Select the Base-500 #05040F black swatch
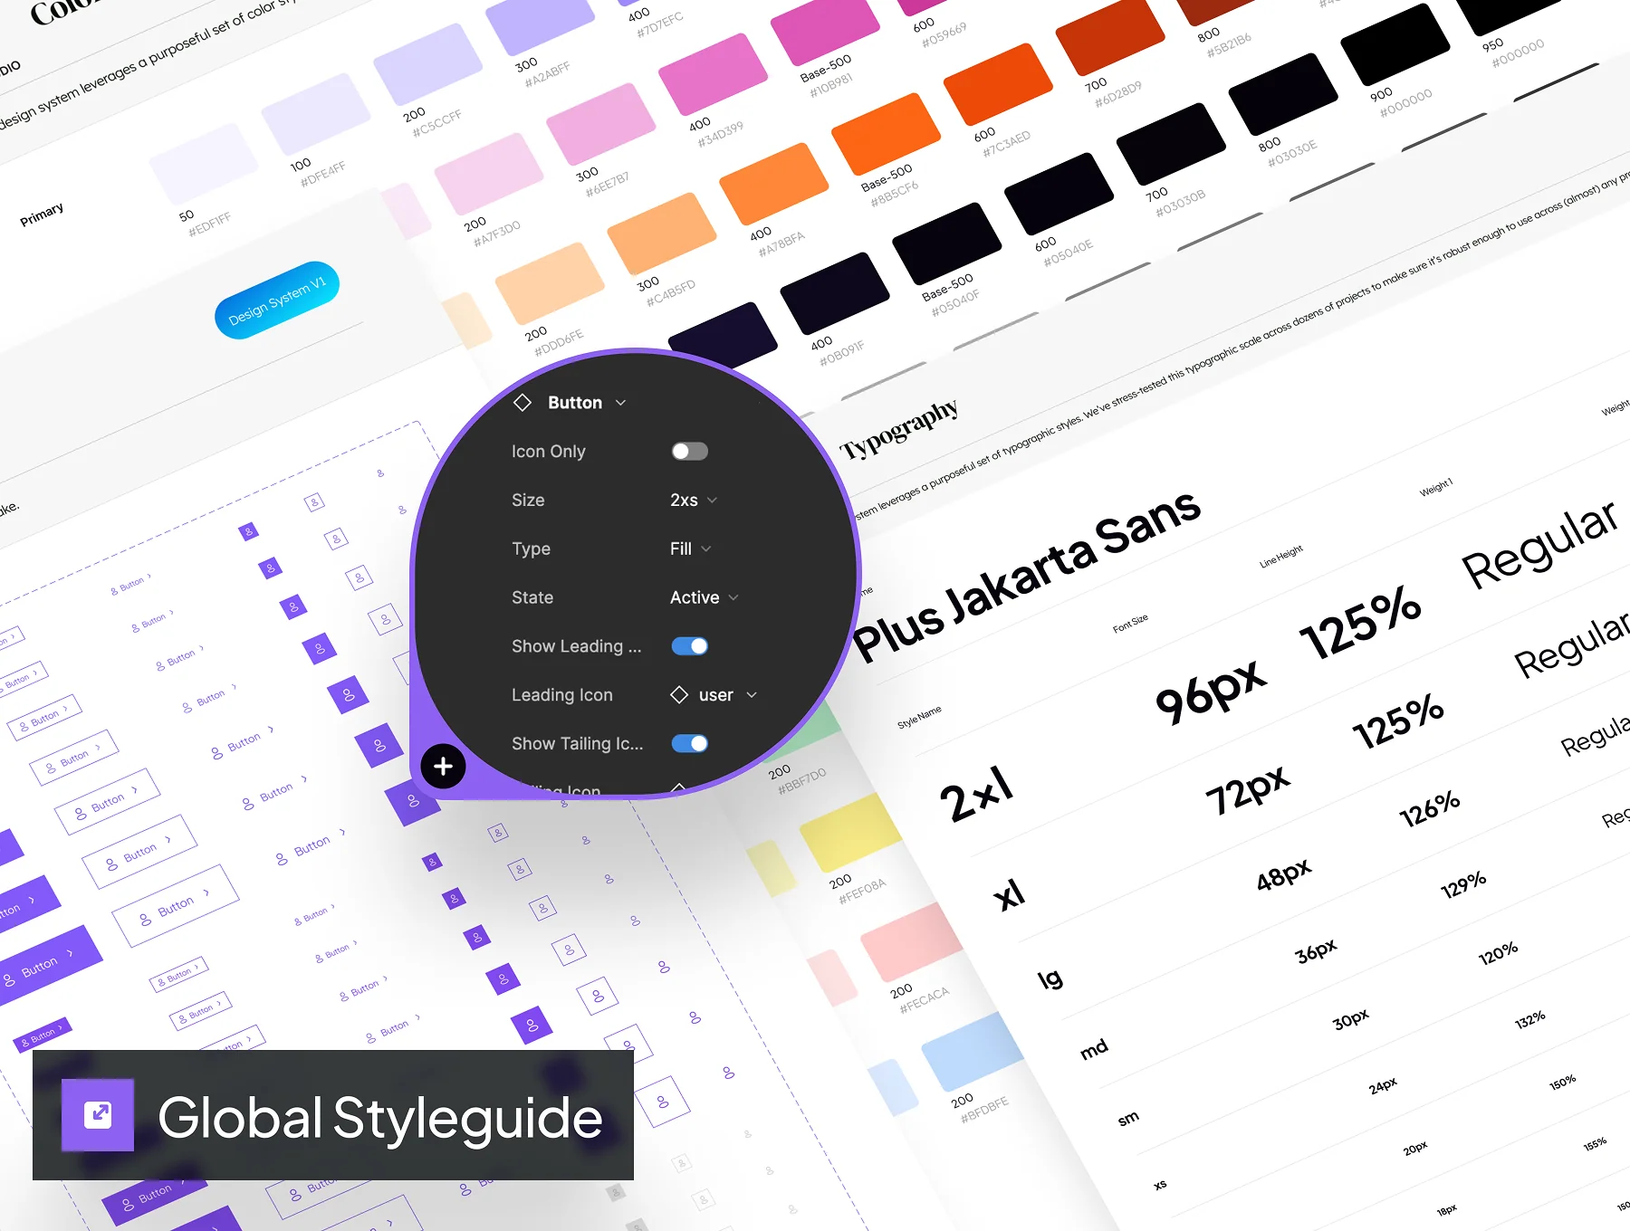The width and height of the screenshot is (1630, 1231). pyautogui.click(x=947, y=243)
